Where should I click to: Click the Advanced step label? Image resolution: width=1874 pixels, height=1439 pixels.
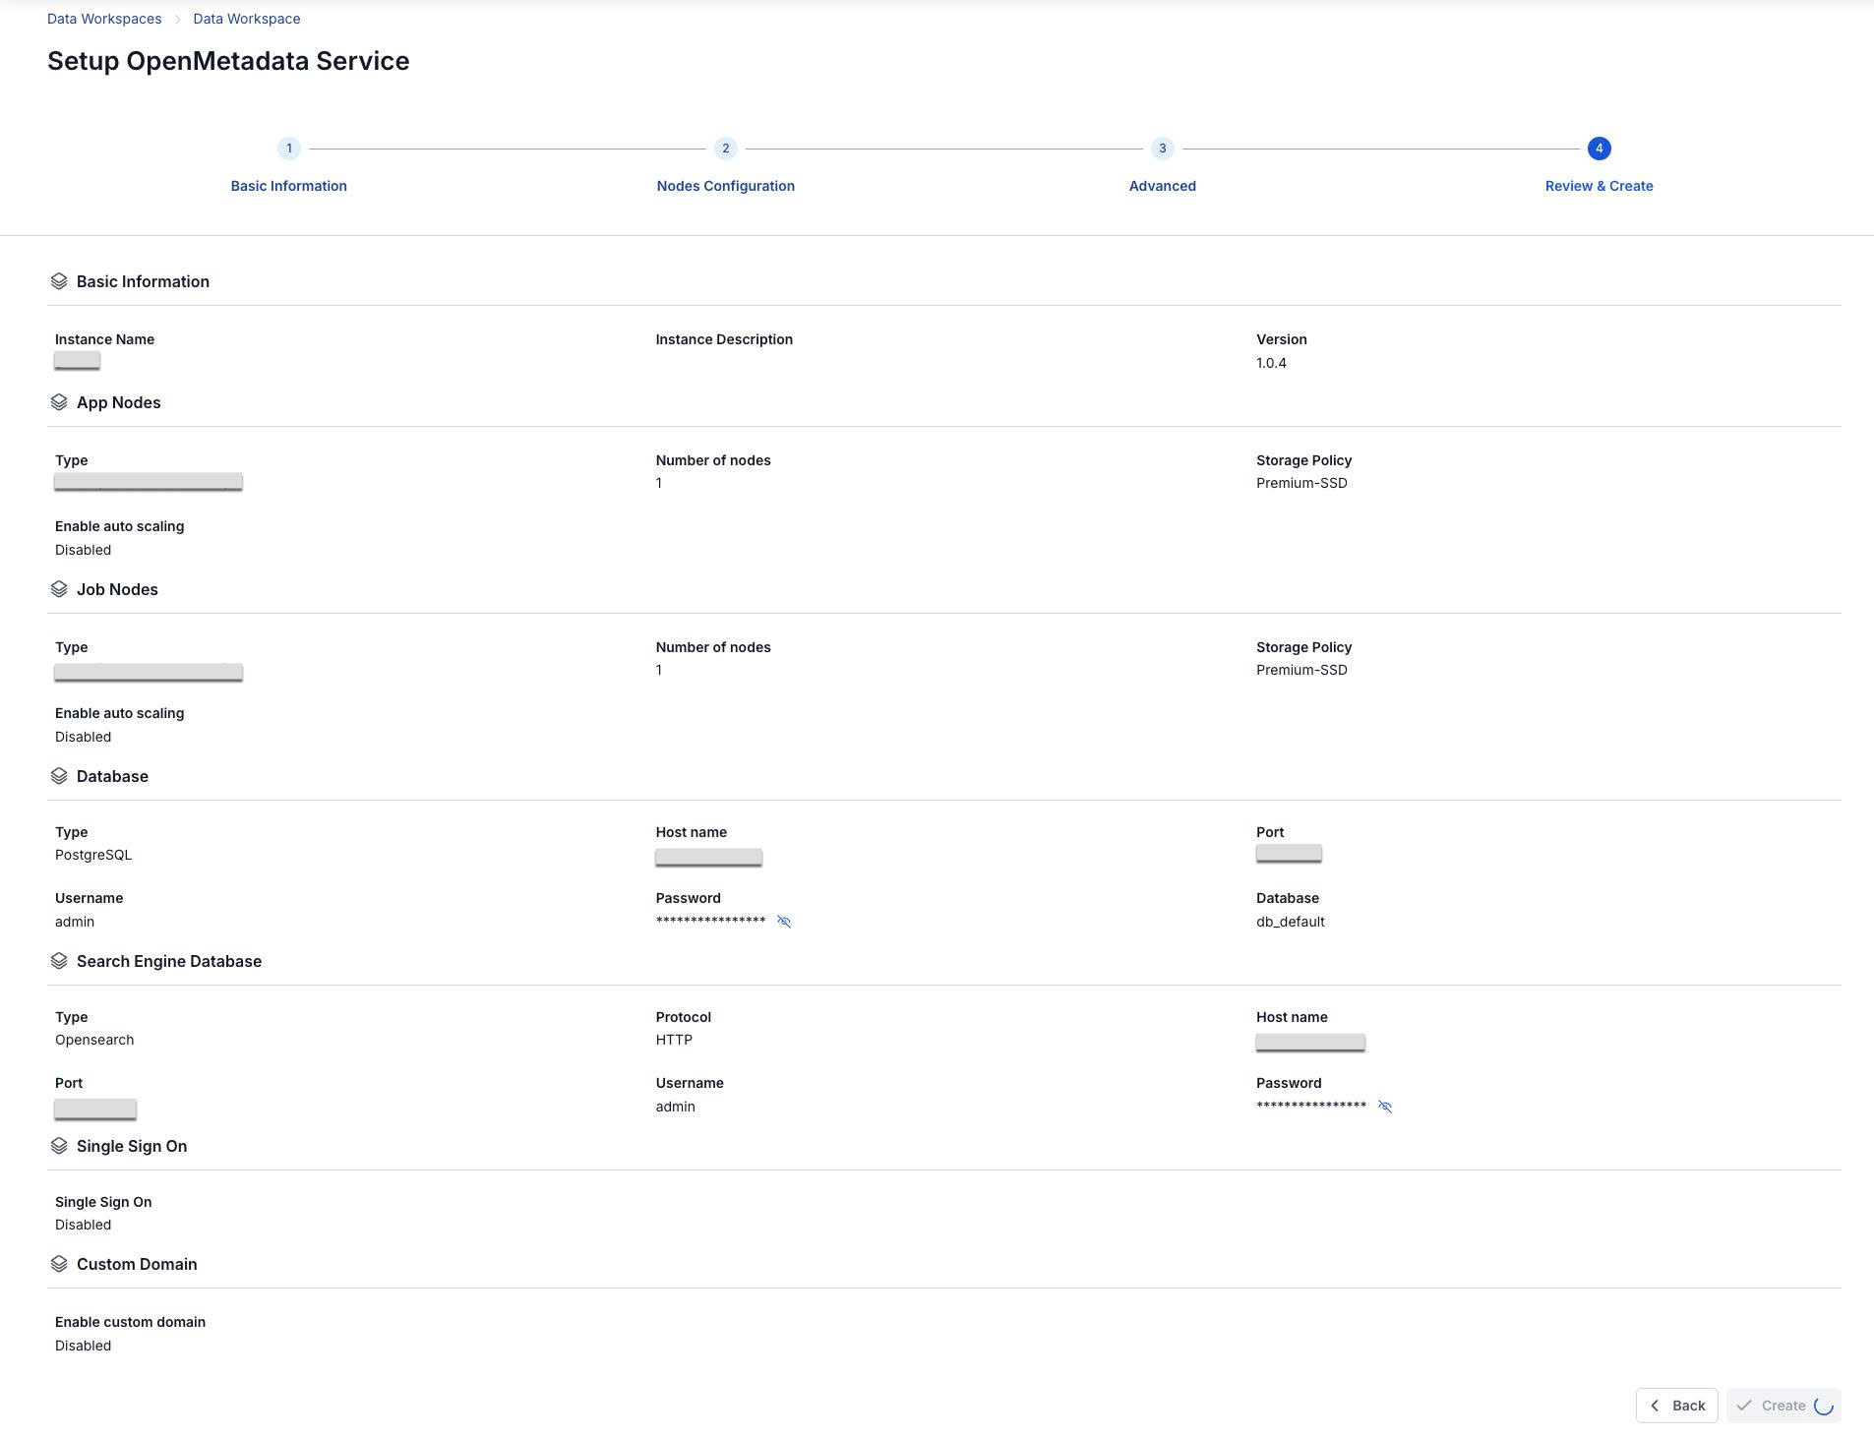1163,186
